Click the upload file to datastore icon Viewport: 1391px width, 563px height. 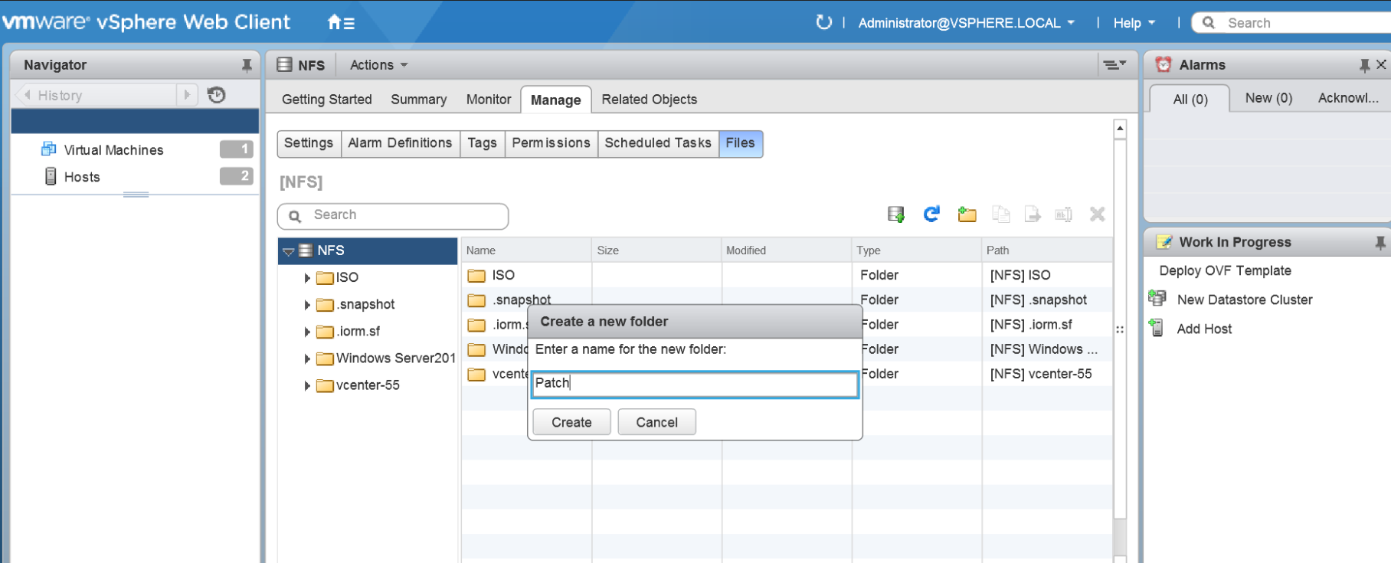click(x=895, y=214)
